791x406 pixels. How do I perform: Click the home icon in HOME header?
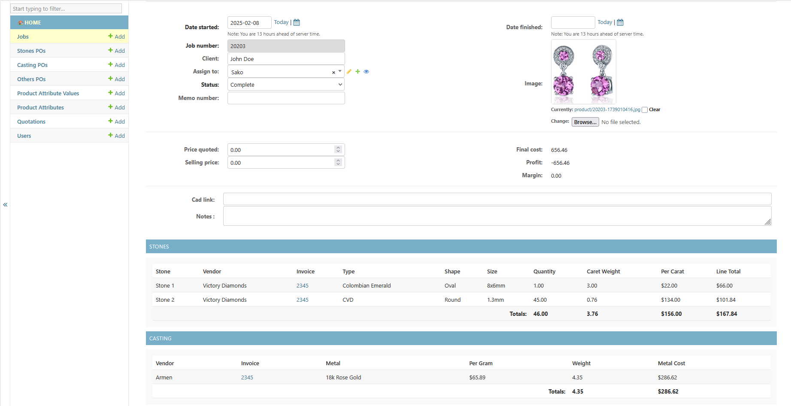[21, 22]
